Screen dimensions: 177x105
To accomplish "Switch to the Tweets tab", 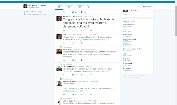I will tap(59, 6).
